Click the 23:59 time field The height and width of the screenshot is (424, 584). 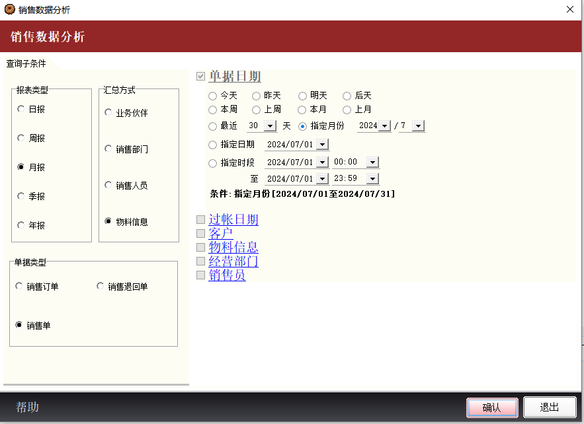(x=349, y=178)
